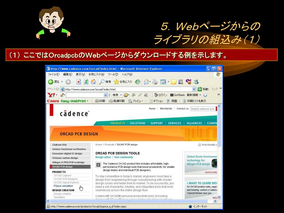This screenshot has width=284, height=213.
Task: Click the address bar URL field
Action: (128, 89)
